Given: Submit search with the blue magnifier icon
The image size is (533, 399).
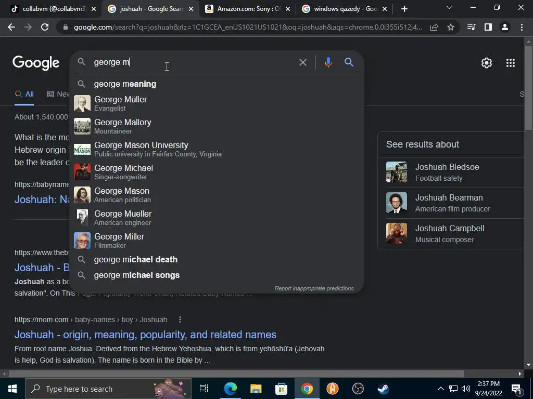Looking at the screenshot, I should tap(349, 62).
